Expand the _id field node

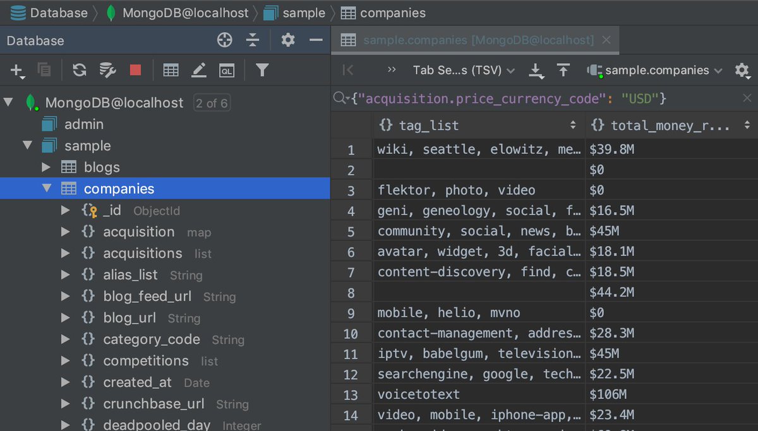(65, 210)
